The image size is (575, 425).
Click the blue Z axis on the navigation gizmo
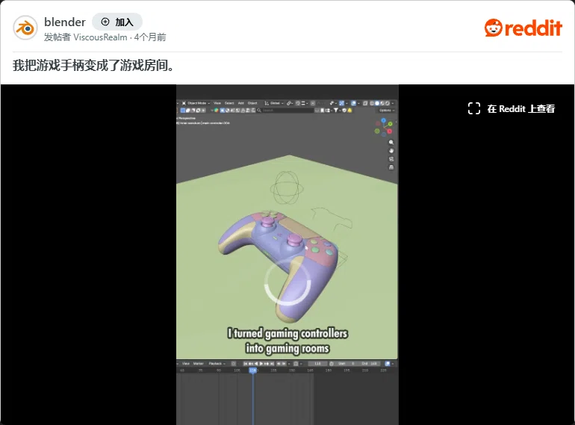coord(383,120)
